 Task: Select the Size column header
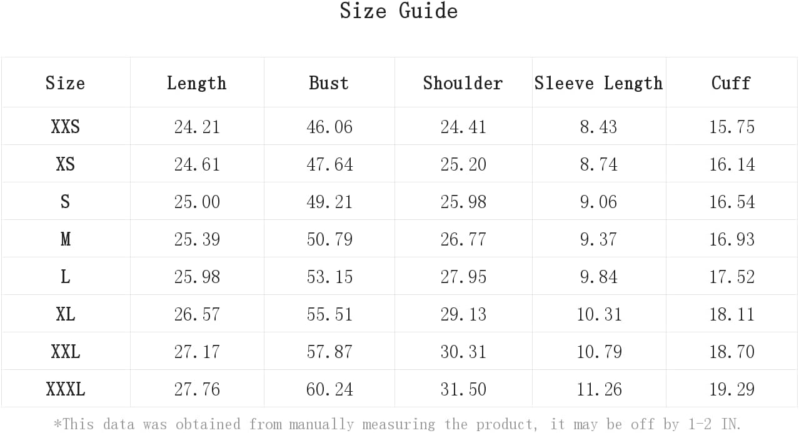tap(65, 83)
